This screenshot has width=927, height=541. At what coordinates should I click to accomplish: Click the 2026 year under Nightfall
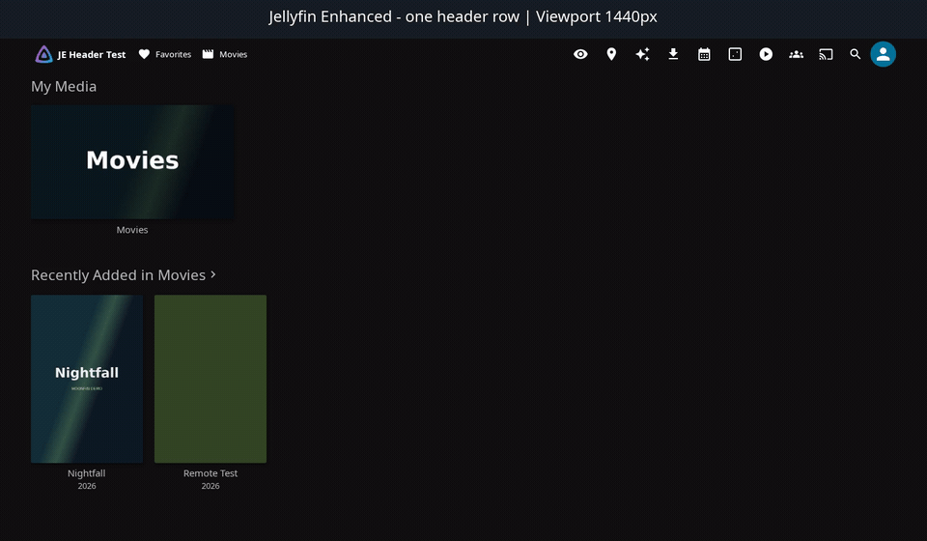click(87, 486)
